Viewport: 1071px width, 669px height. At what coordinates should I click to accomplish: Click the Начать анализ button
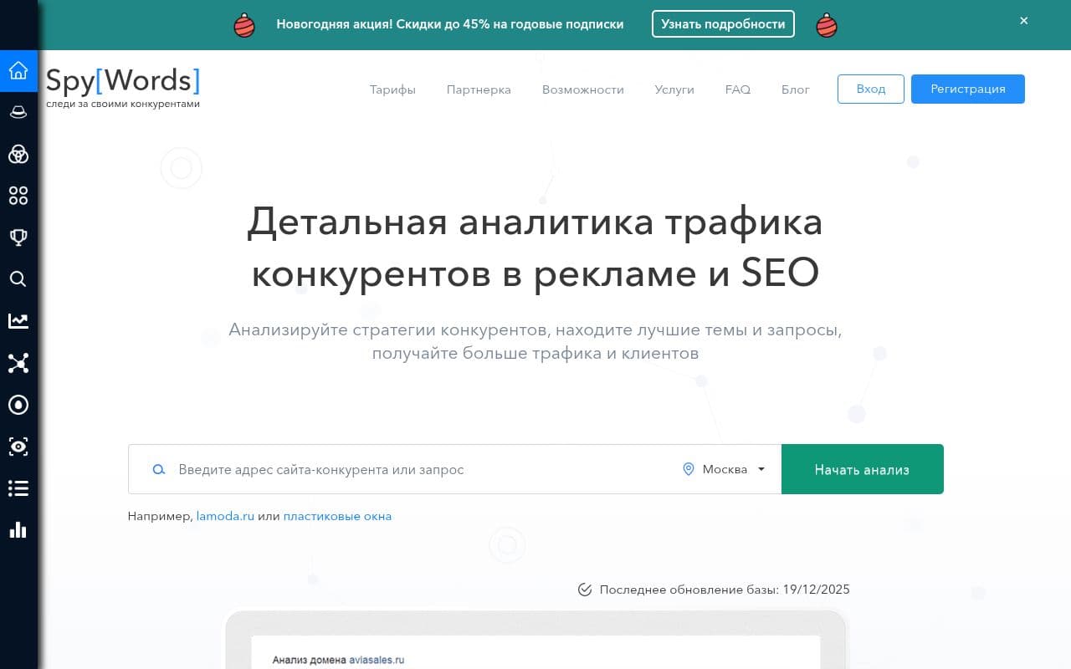tap(862, 469)
